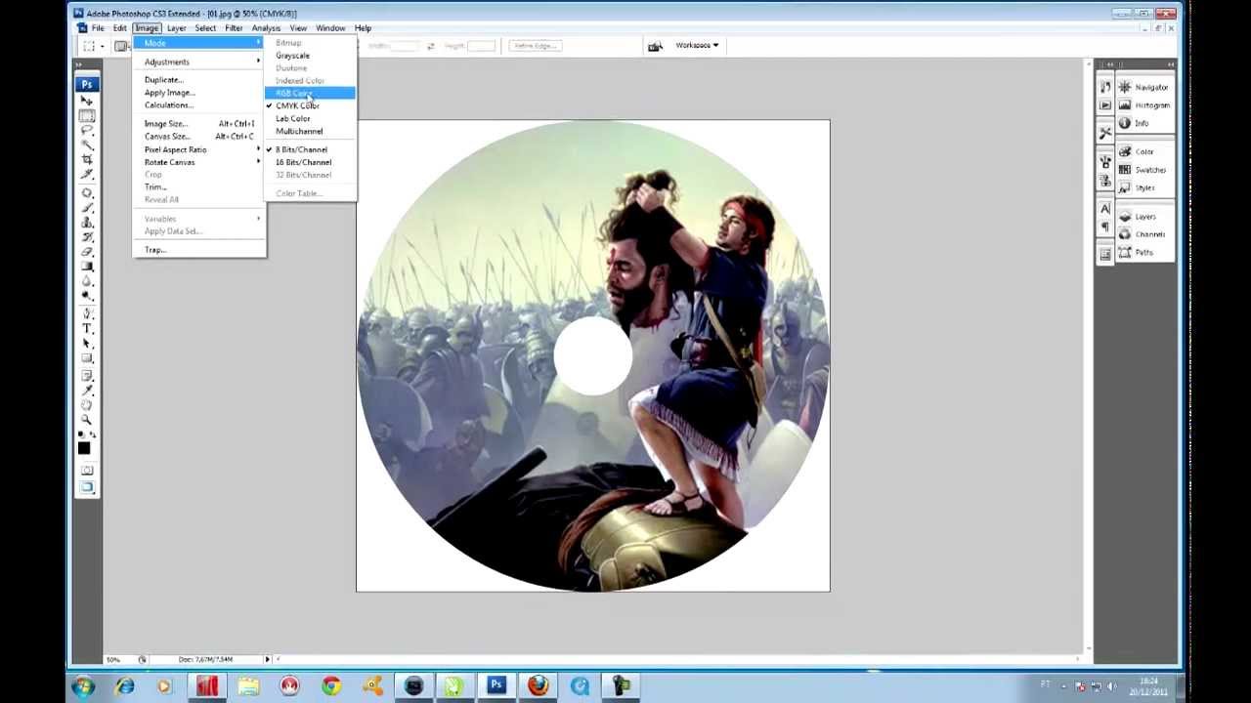Open the Paragraph panel icon

tap(1105, 227)
